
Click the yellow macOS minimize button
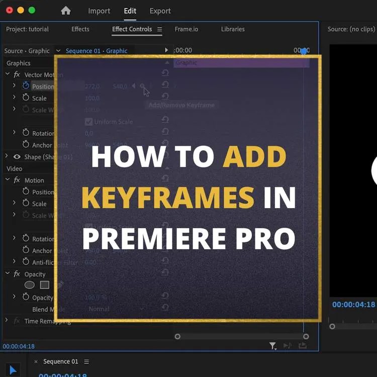pos(21,11)
